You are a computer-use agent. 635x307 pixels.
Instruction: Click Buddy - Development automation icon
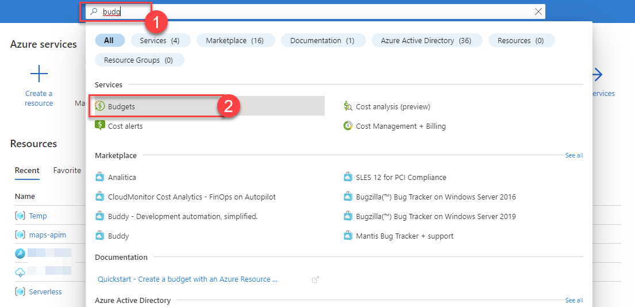[100, 216]
